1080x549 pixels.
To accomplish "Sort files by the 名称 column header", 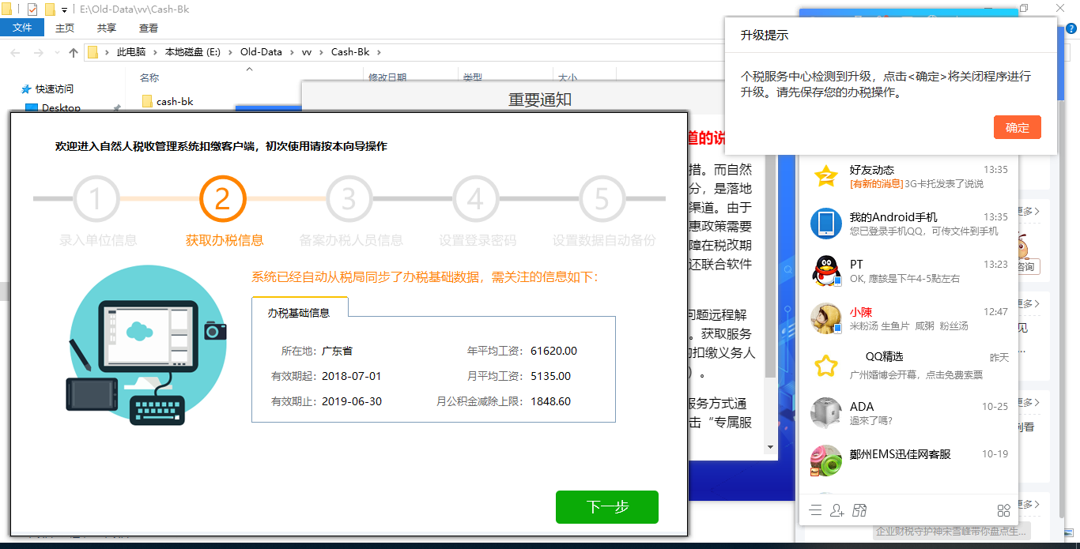I will pos(149,77).
